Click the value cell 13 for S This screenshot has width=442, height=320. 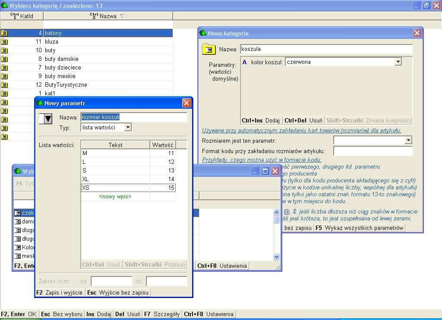(x=163, y=170)
